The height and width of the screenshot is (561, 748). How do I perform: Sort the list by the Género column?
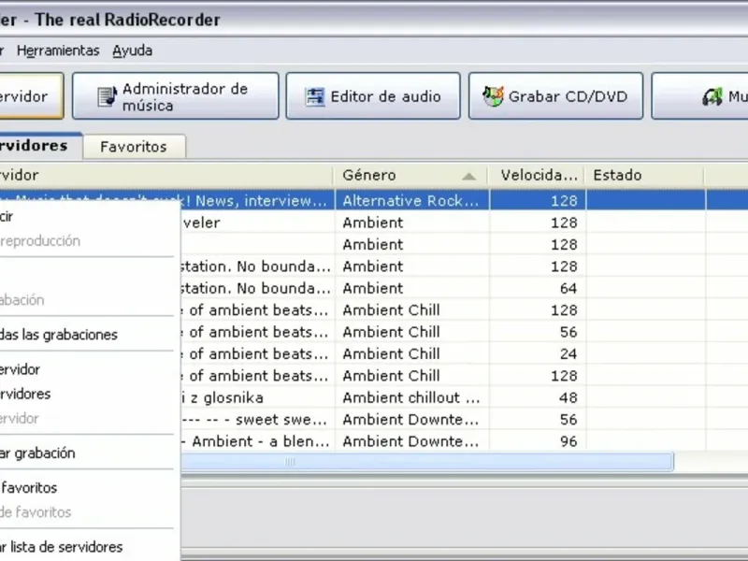(410, 176)
